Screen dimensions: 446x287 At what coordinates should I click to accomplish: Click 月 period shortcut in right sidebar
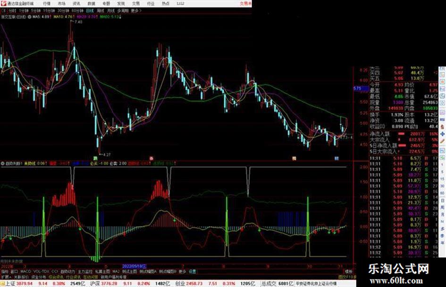[x=442, y=214]
